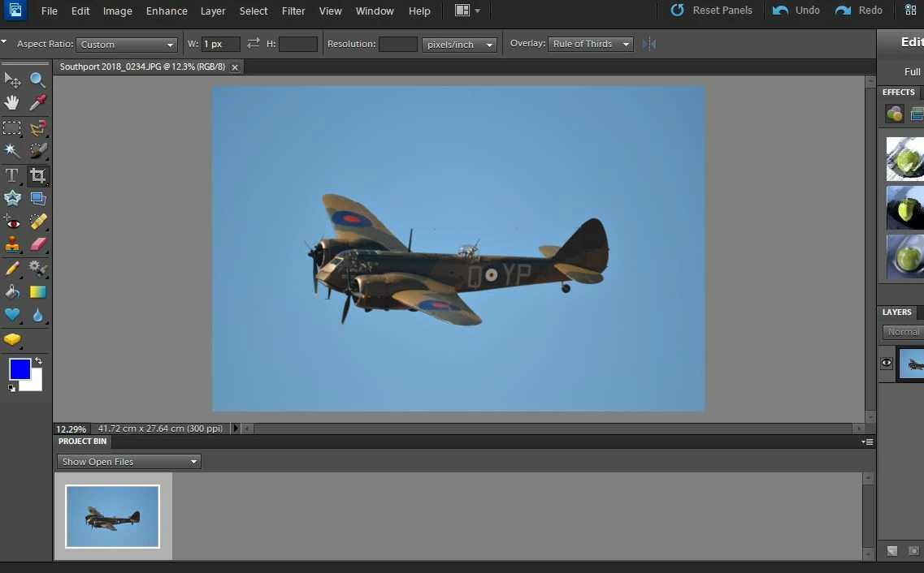The width and height of the screenshot is (924, 573).
Task: Open the Effects panel tab
Action: point(899,93)
